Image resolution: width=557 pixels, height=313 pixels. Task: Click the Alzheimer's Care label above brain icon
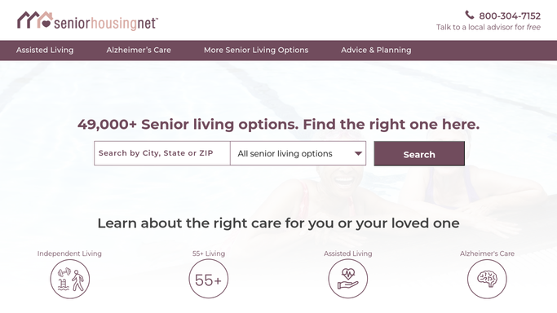(x=487, y=253)
